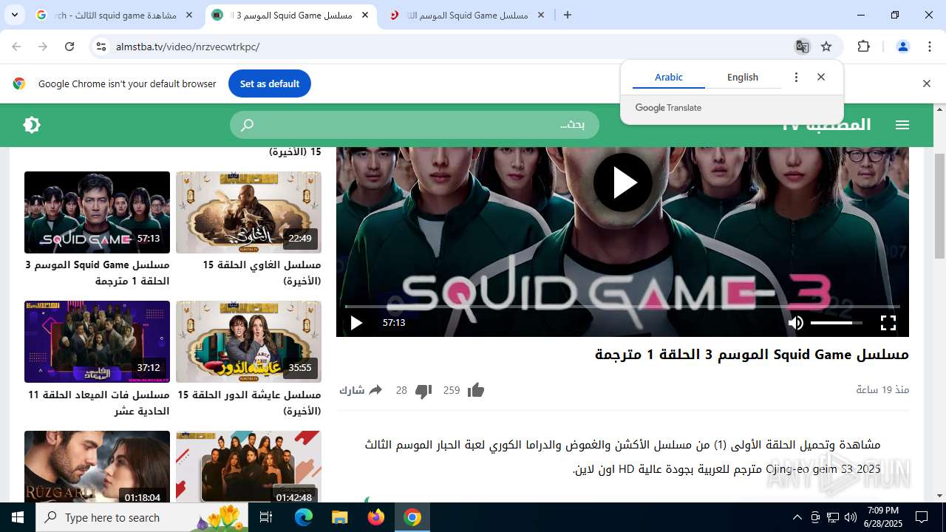Open File Explorer from taskbar
Viewport: 946px width, 532px height.
pos(339,517)
